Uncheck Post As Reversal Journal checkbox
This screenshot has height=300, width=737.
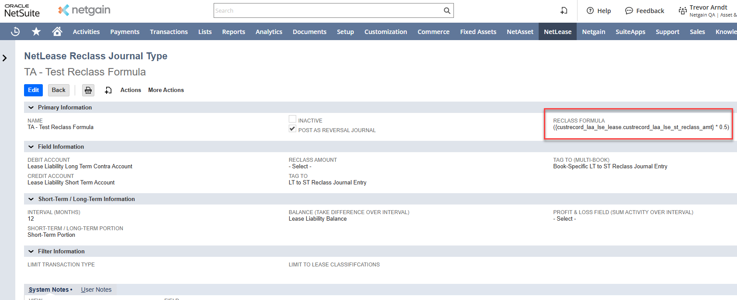(292, 129)
